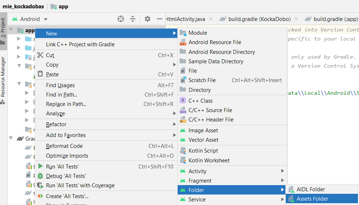Select Scratch File

click(x=232, y=80)
